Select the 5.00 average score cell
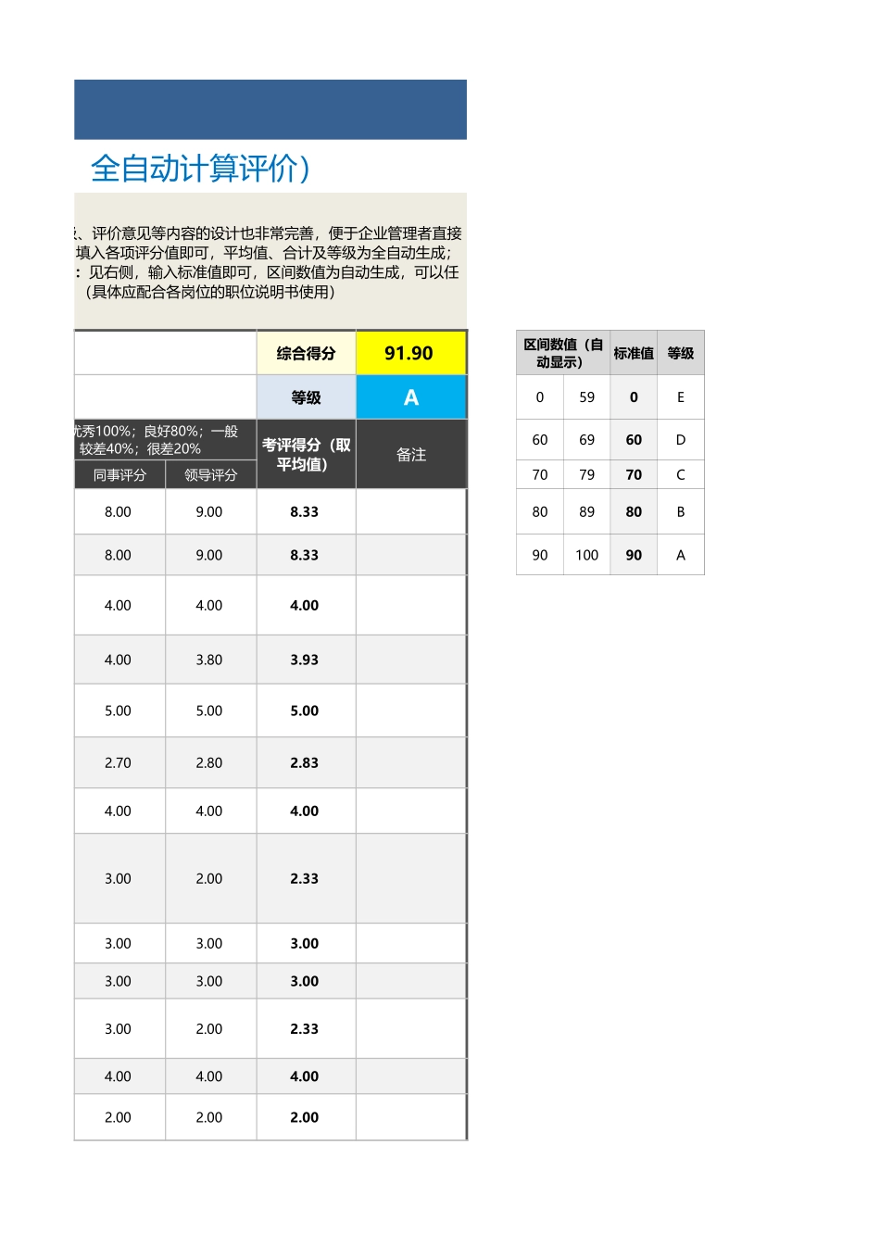 pos(306,711)
